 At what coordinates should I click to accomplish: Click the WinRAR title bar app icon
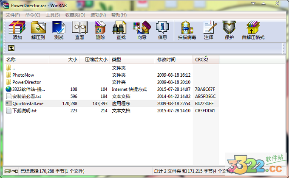click(6, 5)
